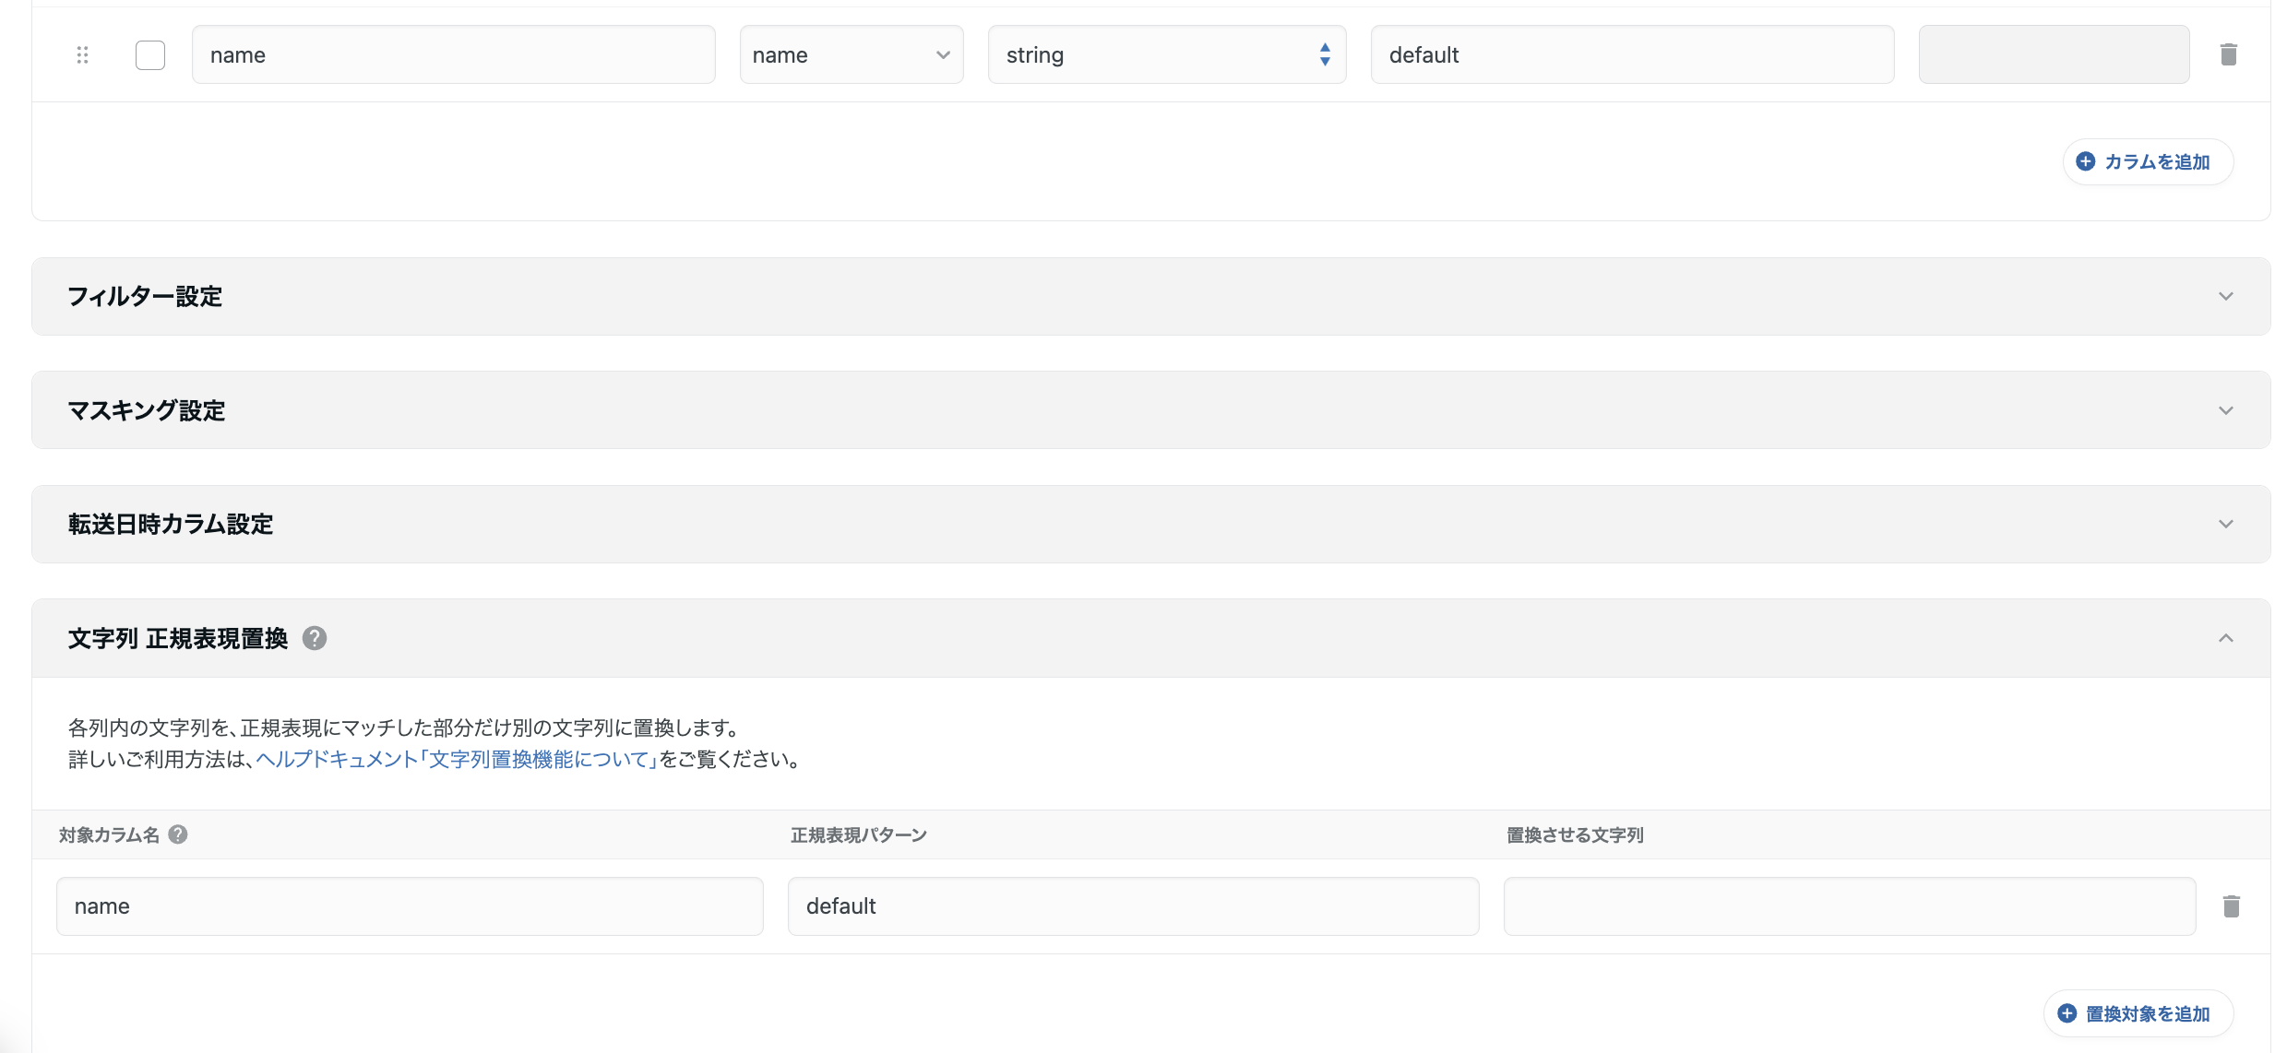Click the drag handle on the name column row
Viewport: 2275px width, 1053px height.
pos(81,54)
